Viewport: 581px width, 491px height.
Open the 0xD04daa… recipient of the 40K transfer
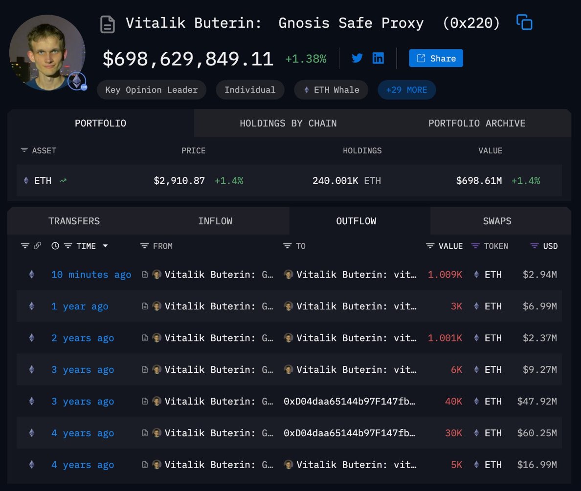(x=349, y=402)
